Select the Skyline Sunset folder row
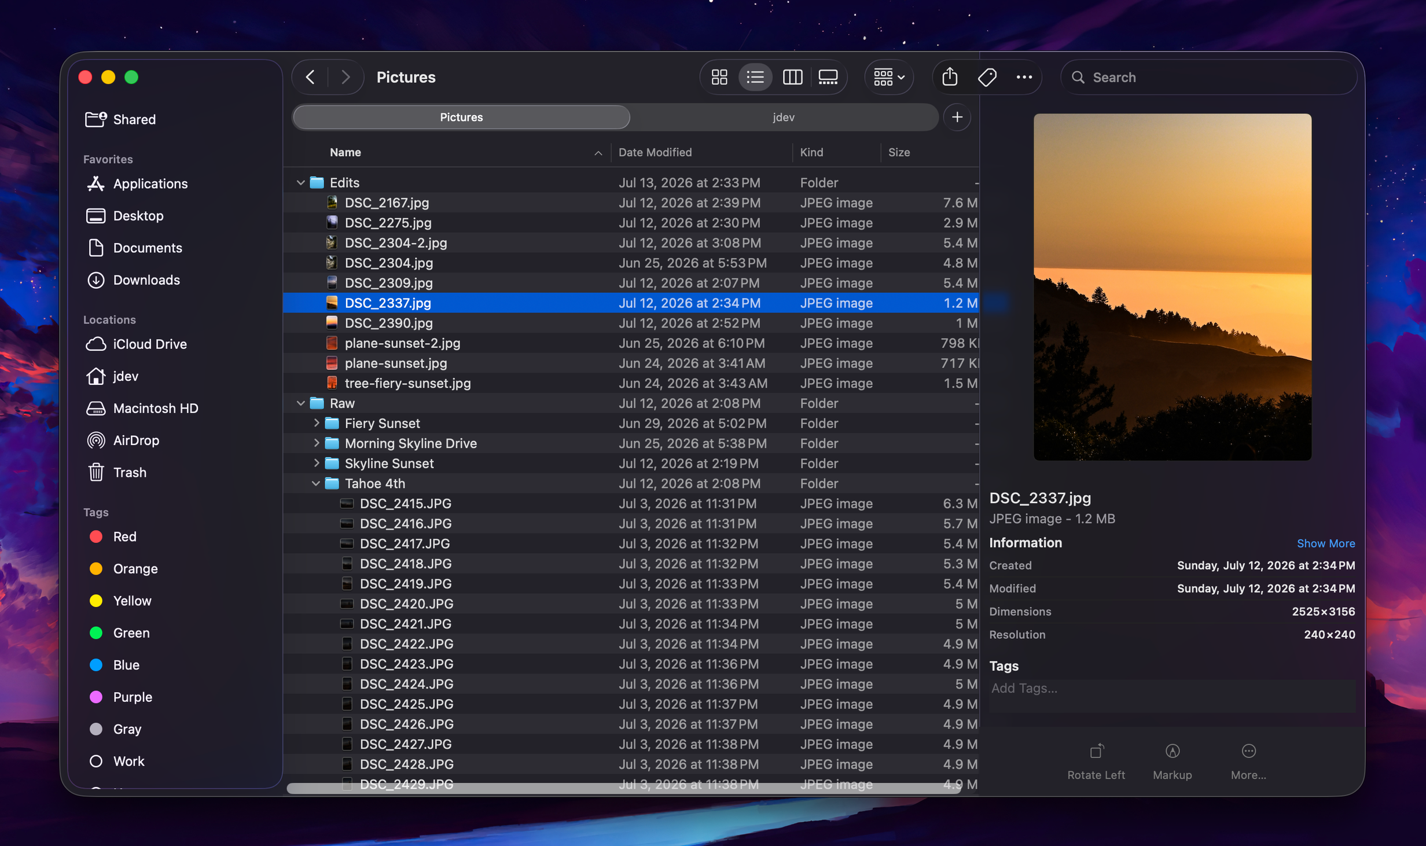Image resolution: width=1426 pixels, height=846 pixels. pyautogui.click(x=631, y=464)
